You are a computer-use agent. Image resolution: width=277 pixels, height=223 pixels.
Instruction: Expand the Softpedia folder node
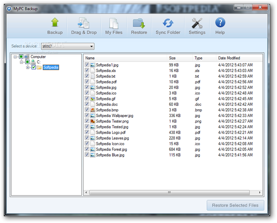pos(28,67)
